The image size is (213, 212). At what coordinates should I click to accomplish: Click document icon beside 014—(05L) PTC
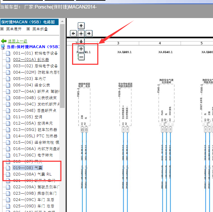8,136
